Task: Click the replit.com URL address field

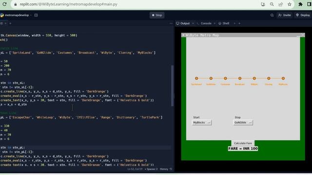Action: (68, 4)
